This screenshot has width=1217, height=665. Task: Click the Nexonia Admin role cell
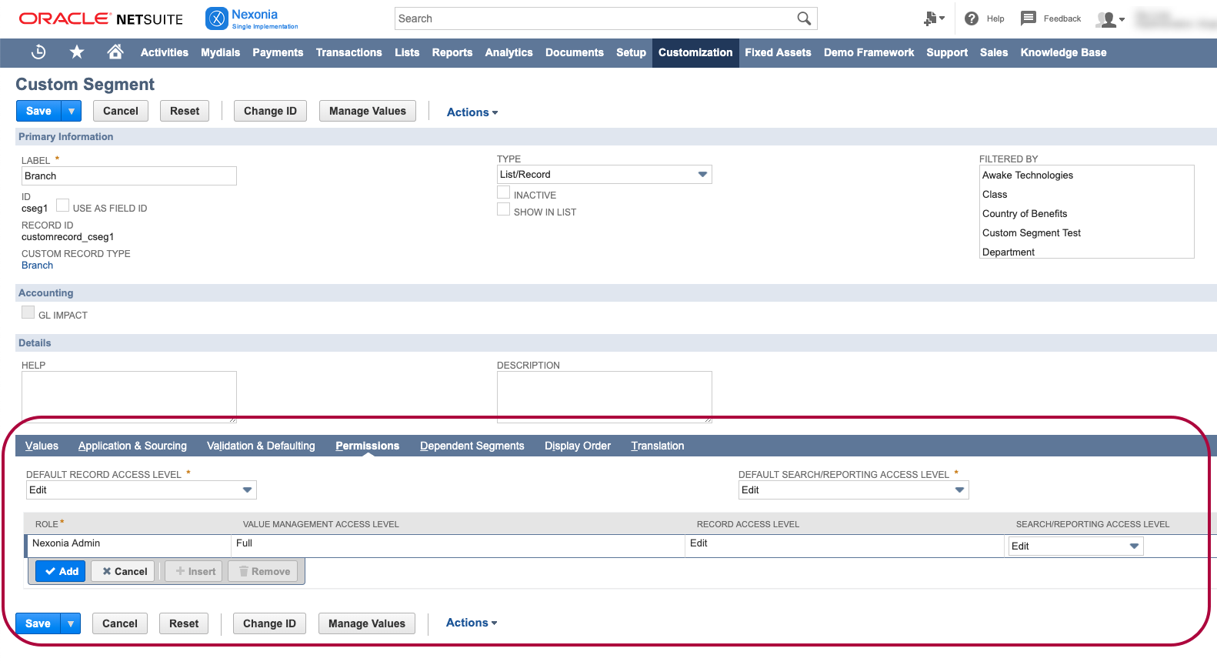128,546
